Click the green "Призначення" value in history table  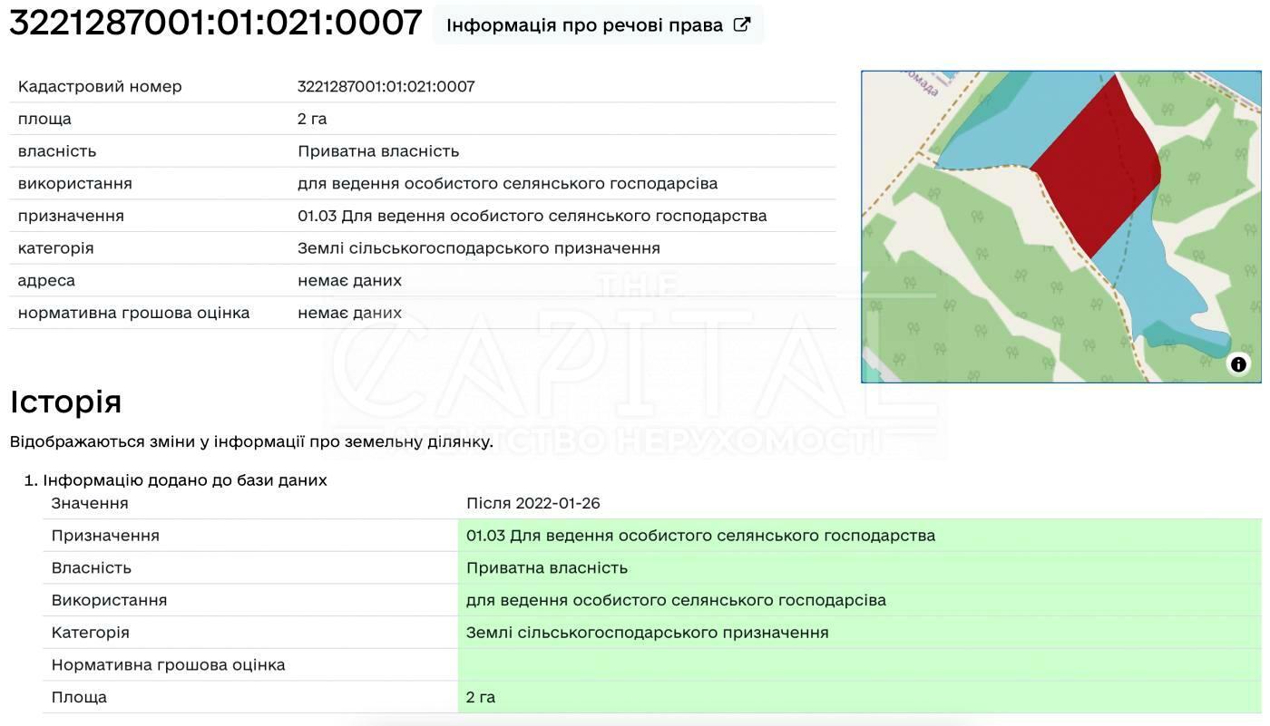700,536
